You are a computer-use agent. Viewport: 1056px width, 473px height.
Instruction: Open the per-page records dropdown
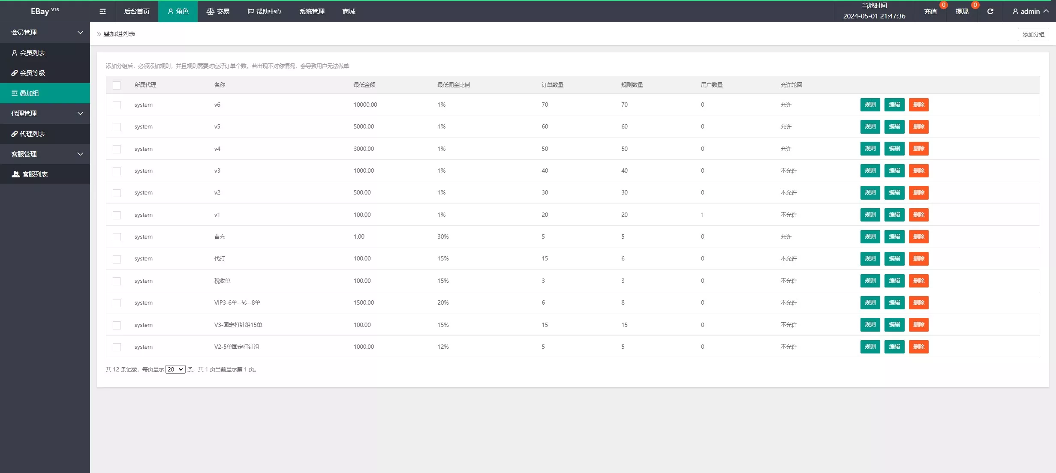pyautogui.click(x=175, y=369)
